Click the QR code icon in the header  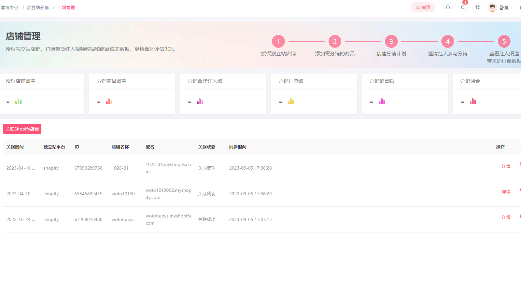(477, 7)
